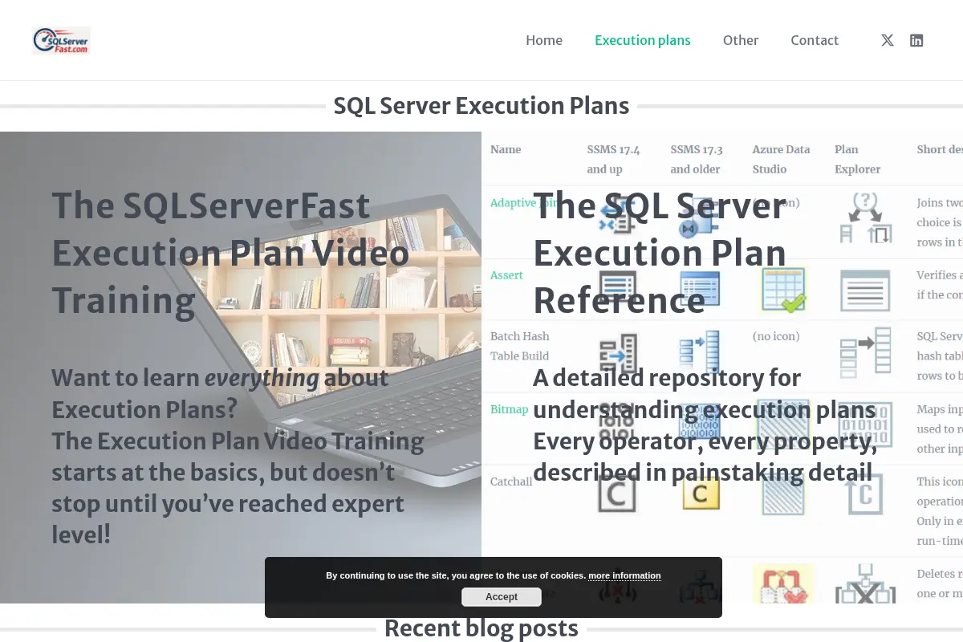The image size is (963, 642).
Task: Go to the Home menu item
Action: (x=544, y=40)
